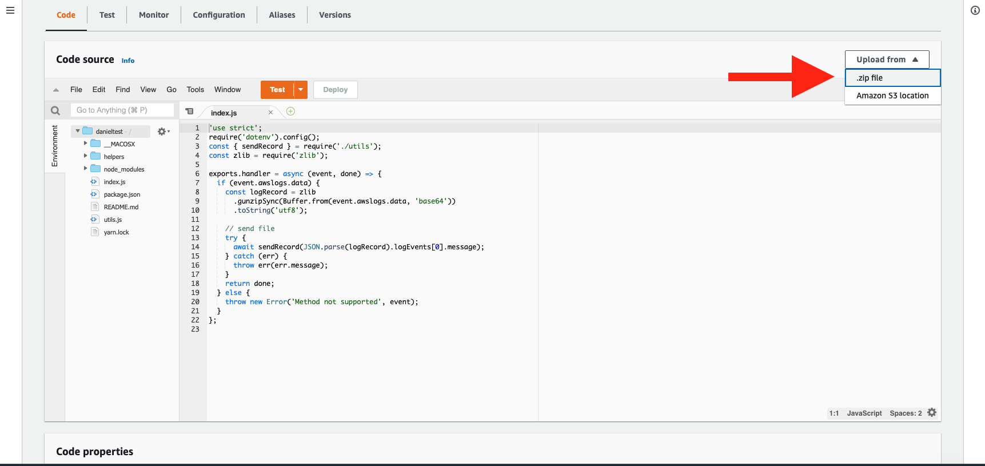Open the hamburger navigation menu
The width and height of the screenshot is (985, 466).
coord(10,10)
